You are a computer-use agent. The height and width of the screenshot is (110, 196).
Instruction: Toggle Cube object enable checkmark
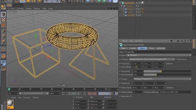pyautogui.click(x=140, y=12)
